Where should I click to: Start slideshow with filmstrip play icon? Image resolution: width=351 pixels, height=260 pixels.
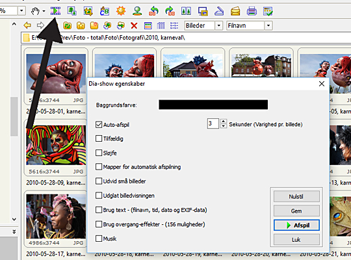pyautogui.click(x=55, y=11)
